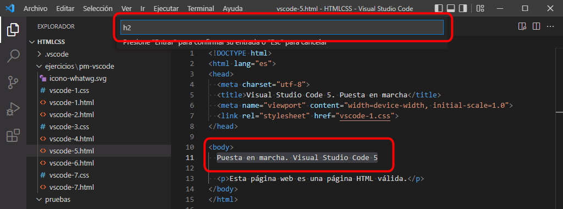Click the meta charset line
Viewport: 563px width, 209px height.
click(263, 85)
